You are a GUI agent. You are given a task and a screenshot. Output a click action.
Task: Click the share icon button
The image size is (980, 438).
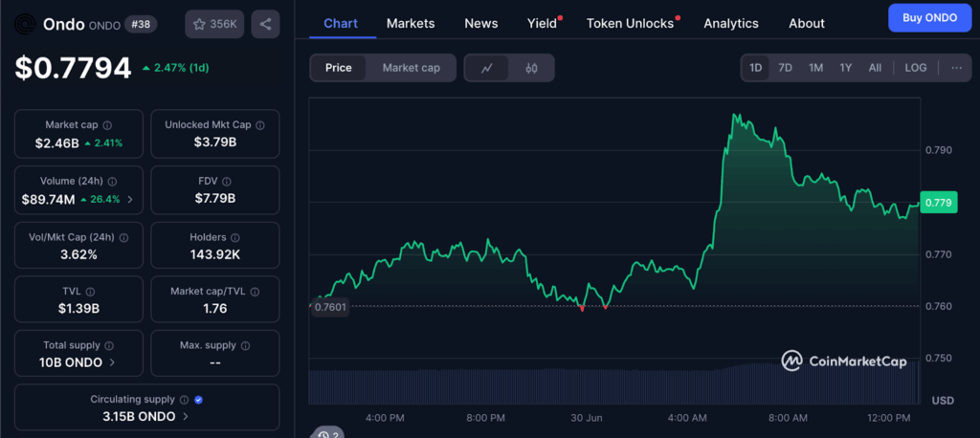(x=265, y=24)
